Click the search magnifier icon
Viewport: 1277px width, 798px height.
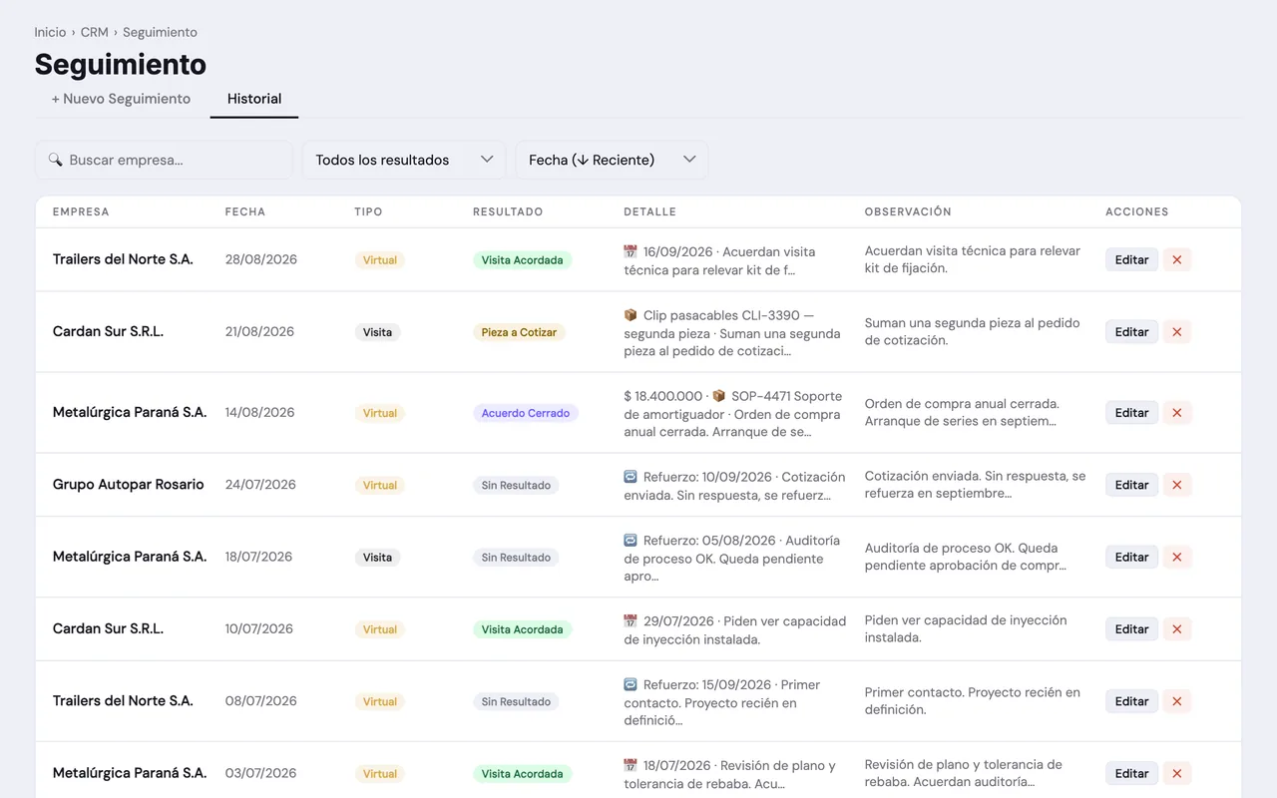coord(56,160)
